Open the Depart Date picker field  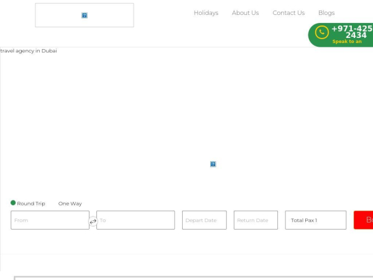[x=205, y=220]
